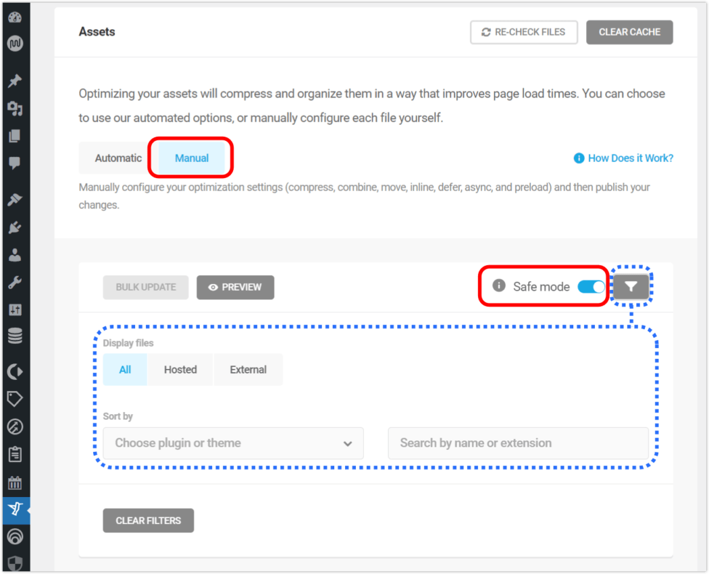Click the Posts pushpin icon
This screenshot has width=709, height=574.
(14, 81)
